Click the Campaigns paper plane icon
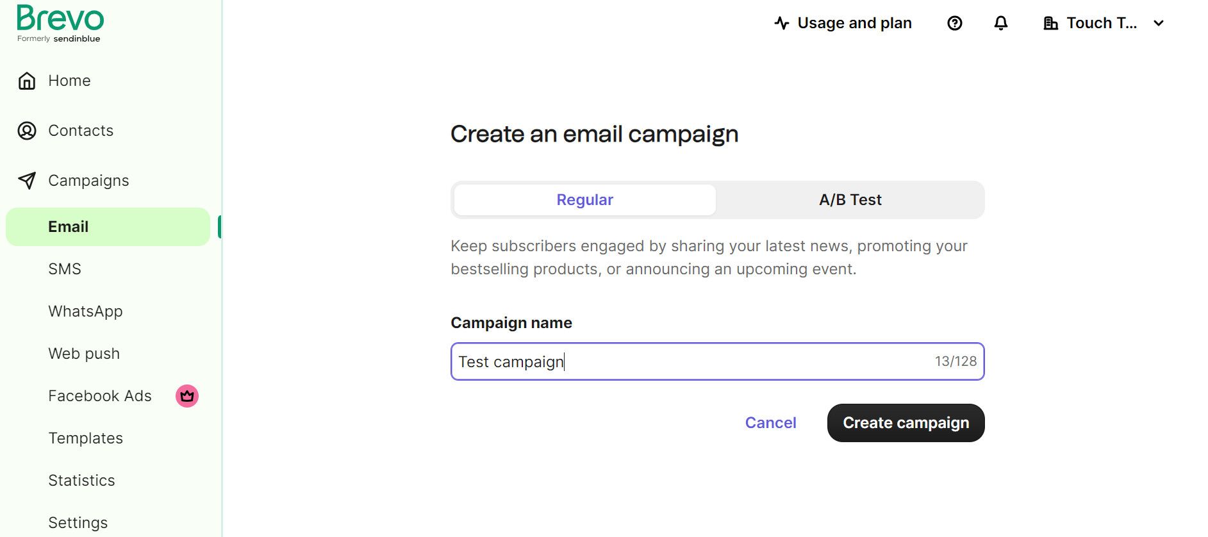This screenshot has width=1208, height=537. pos(27,181)
